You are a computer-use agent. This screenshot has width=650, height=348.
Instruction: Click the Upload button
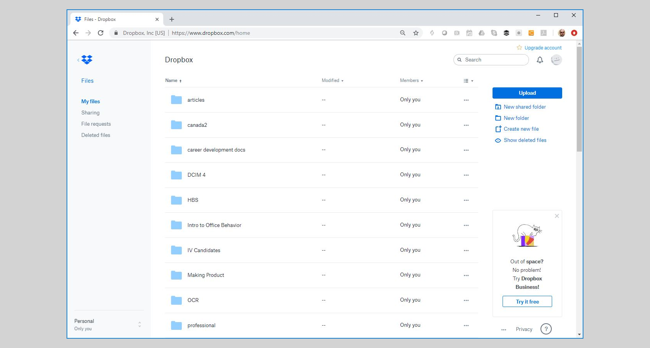527,93
